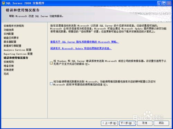Enable sending Windows and SQL Server error reports

coord(51,63)
